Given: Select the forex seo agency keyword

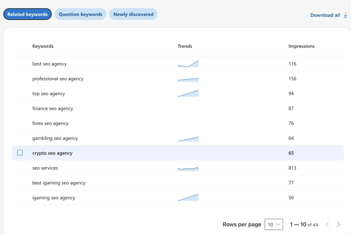Looking at the screenshot, I should click(x=50, y=123).
